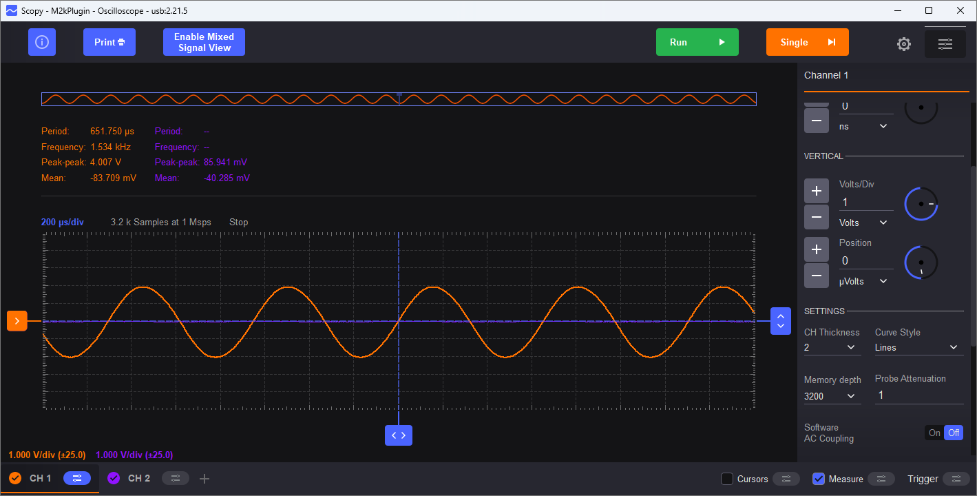Viewport: 977px width, 496px height.
Task: Enable the Cursors checkbox
Action: tap(727, 479)
